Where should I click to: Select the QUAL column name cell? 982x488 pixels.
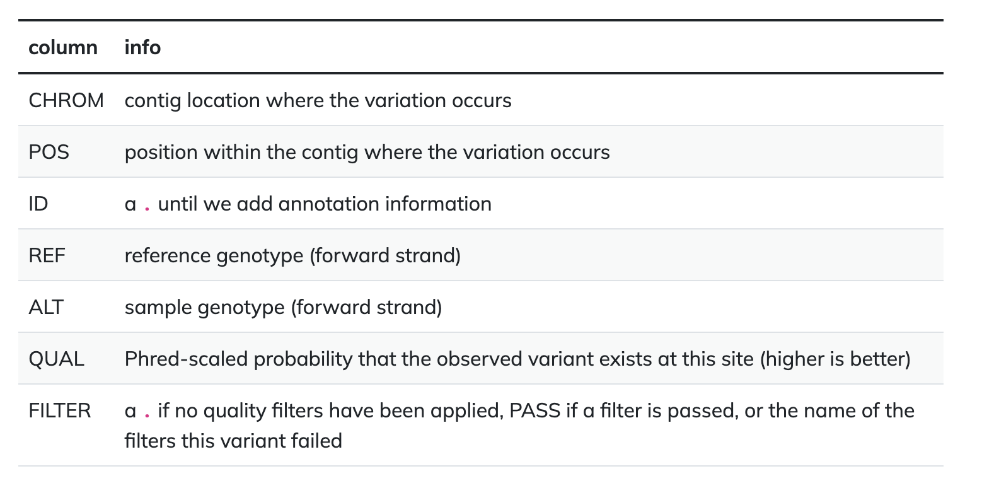pos(56,359)
